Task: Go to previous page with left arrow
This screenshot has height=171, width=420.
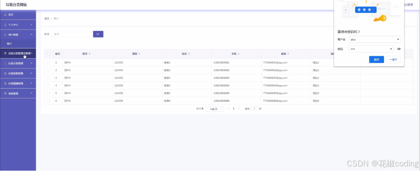Action: [228, 109]
